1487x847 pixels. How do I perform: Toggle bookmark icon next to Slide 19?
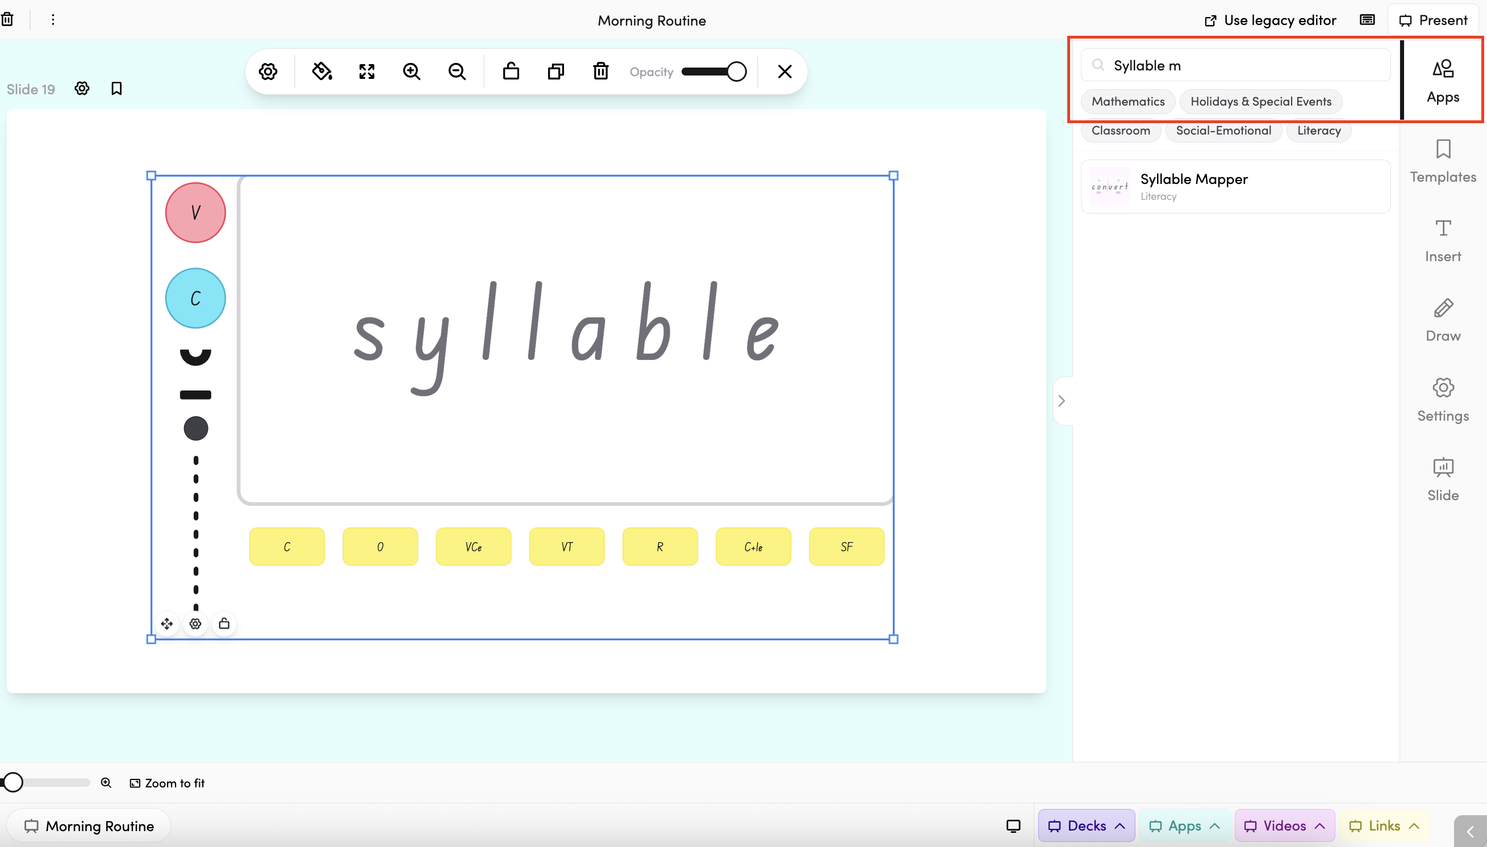point(116,89)
